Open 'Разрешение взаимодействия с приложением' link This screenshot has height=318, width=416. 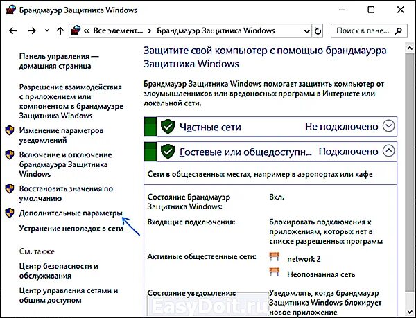[x=71, y=101]
